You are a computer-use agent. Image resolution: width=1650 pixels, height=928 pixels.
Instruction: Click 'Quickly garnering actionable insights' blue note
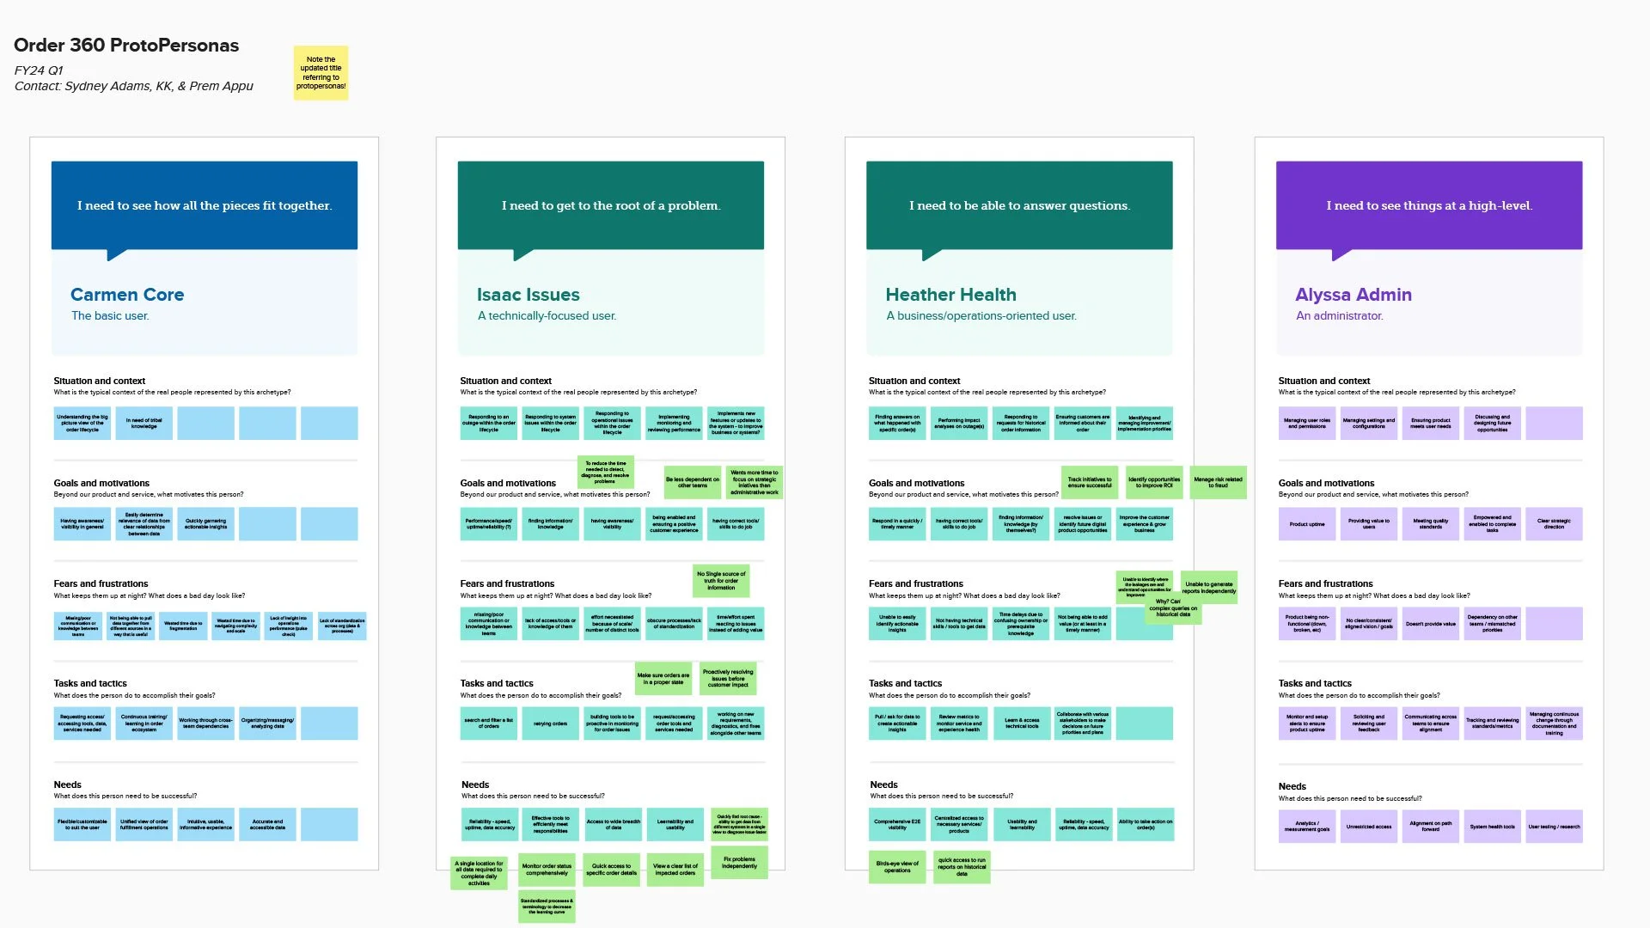click(205, 524)
